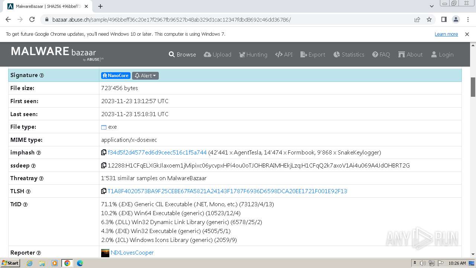Open the imphash f34d5f2d4577ed6d9ceec516c1f5a744 link
Viewport: 476px width, 268px height.
coord(157,153)
